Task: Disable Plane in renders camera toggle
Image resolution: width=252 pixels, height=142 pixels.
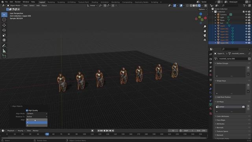Action: (249, 20)
